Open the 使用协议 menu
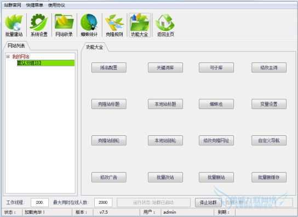The image size is (298, 217). pos(56,5)
